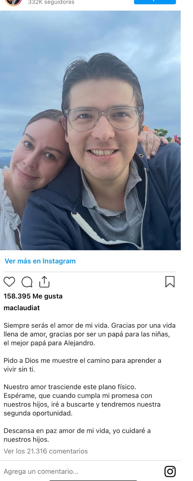193x481 pixels.
Task: Click the 'Pido a Dios' caption paragraph
Action: point(82,365)
